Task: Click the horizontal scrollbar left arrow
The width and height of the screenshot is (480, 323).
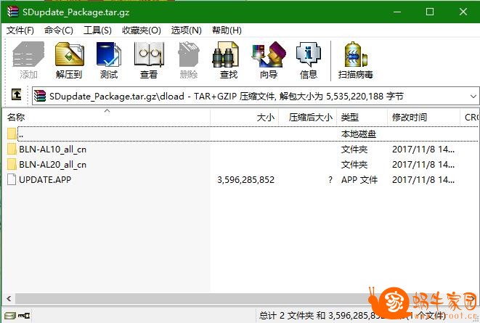Action: point(9,298)
